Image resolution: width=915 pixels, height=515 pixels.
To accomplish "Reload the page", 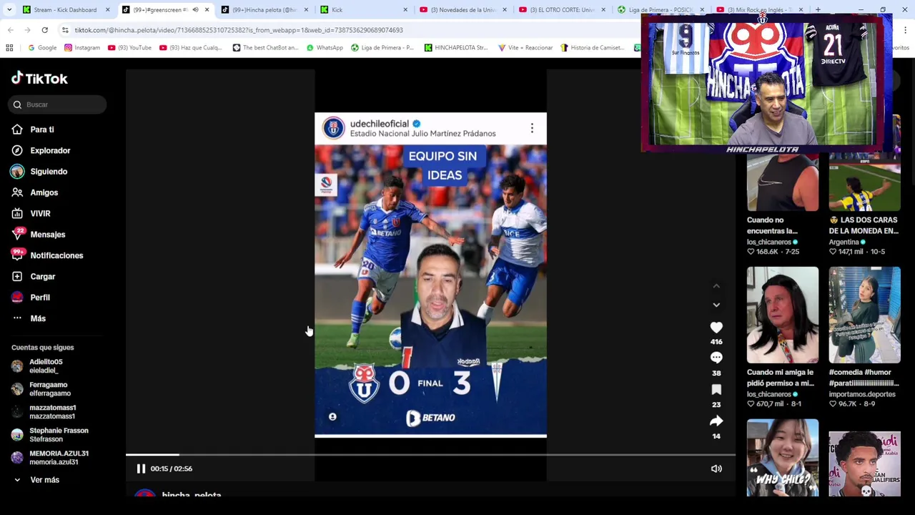I will pyautogui.click(x=44, y=30).
